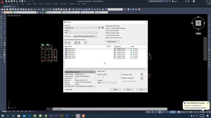Open the layer list dropdown in toolbar

tap(20, 12)
